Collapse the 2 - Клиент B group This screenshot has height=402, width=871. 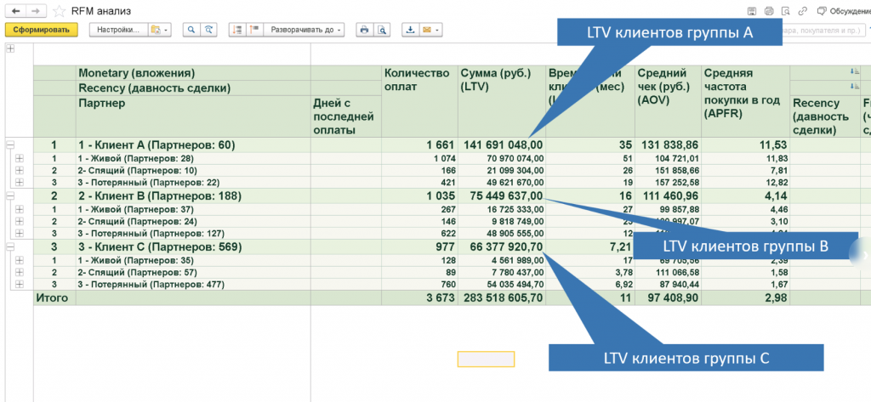coord(10,196)
